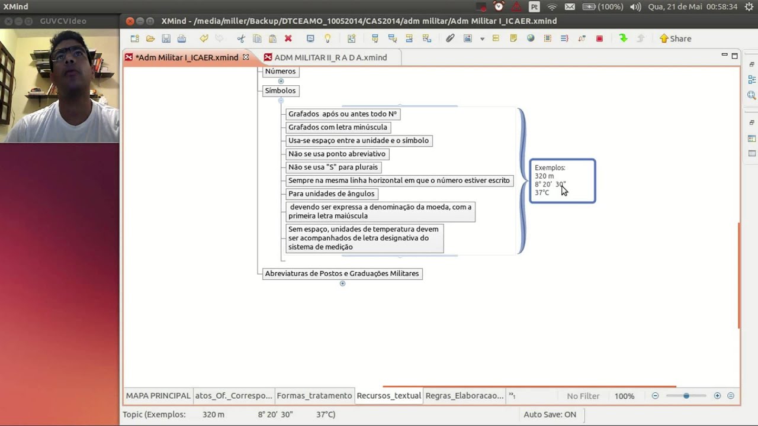Screen dimensions: 758x426
Task: Open the sound volume indicator
Action: pyautogui.click(x=635, y=7)
